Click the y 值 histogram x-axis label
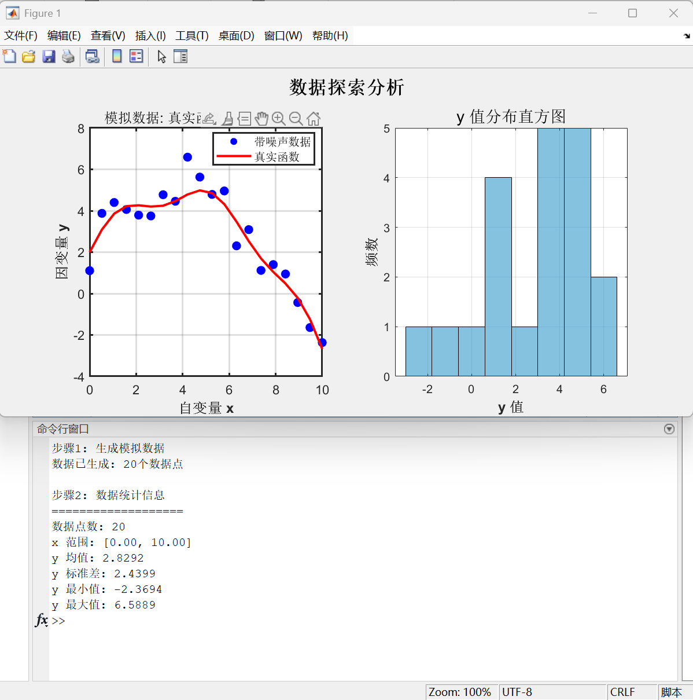 (x=510, y=407)
